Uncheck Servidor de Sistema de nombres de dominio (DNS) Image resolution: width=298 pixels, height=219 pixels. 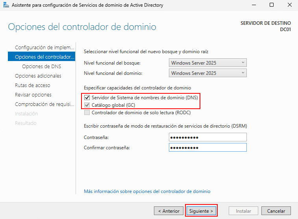point(87,97)
